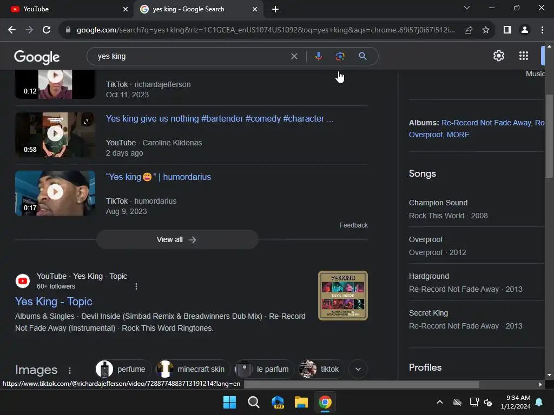
Task: Play the humordarius video thumbnail
Action: point(55,193)
